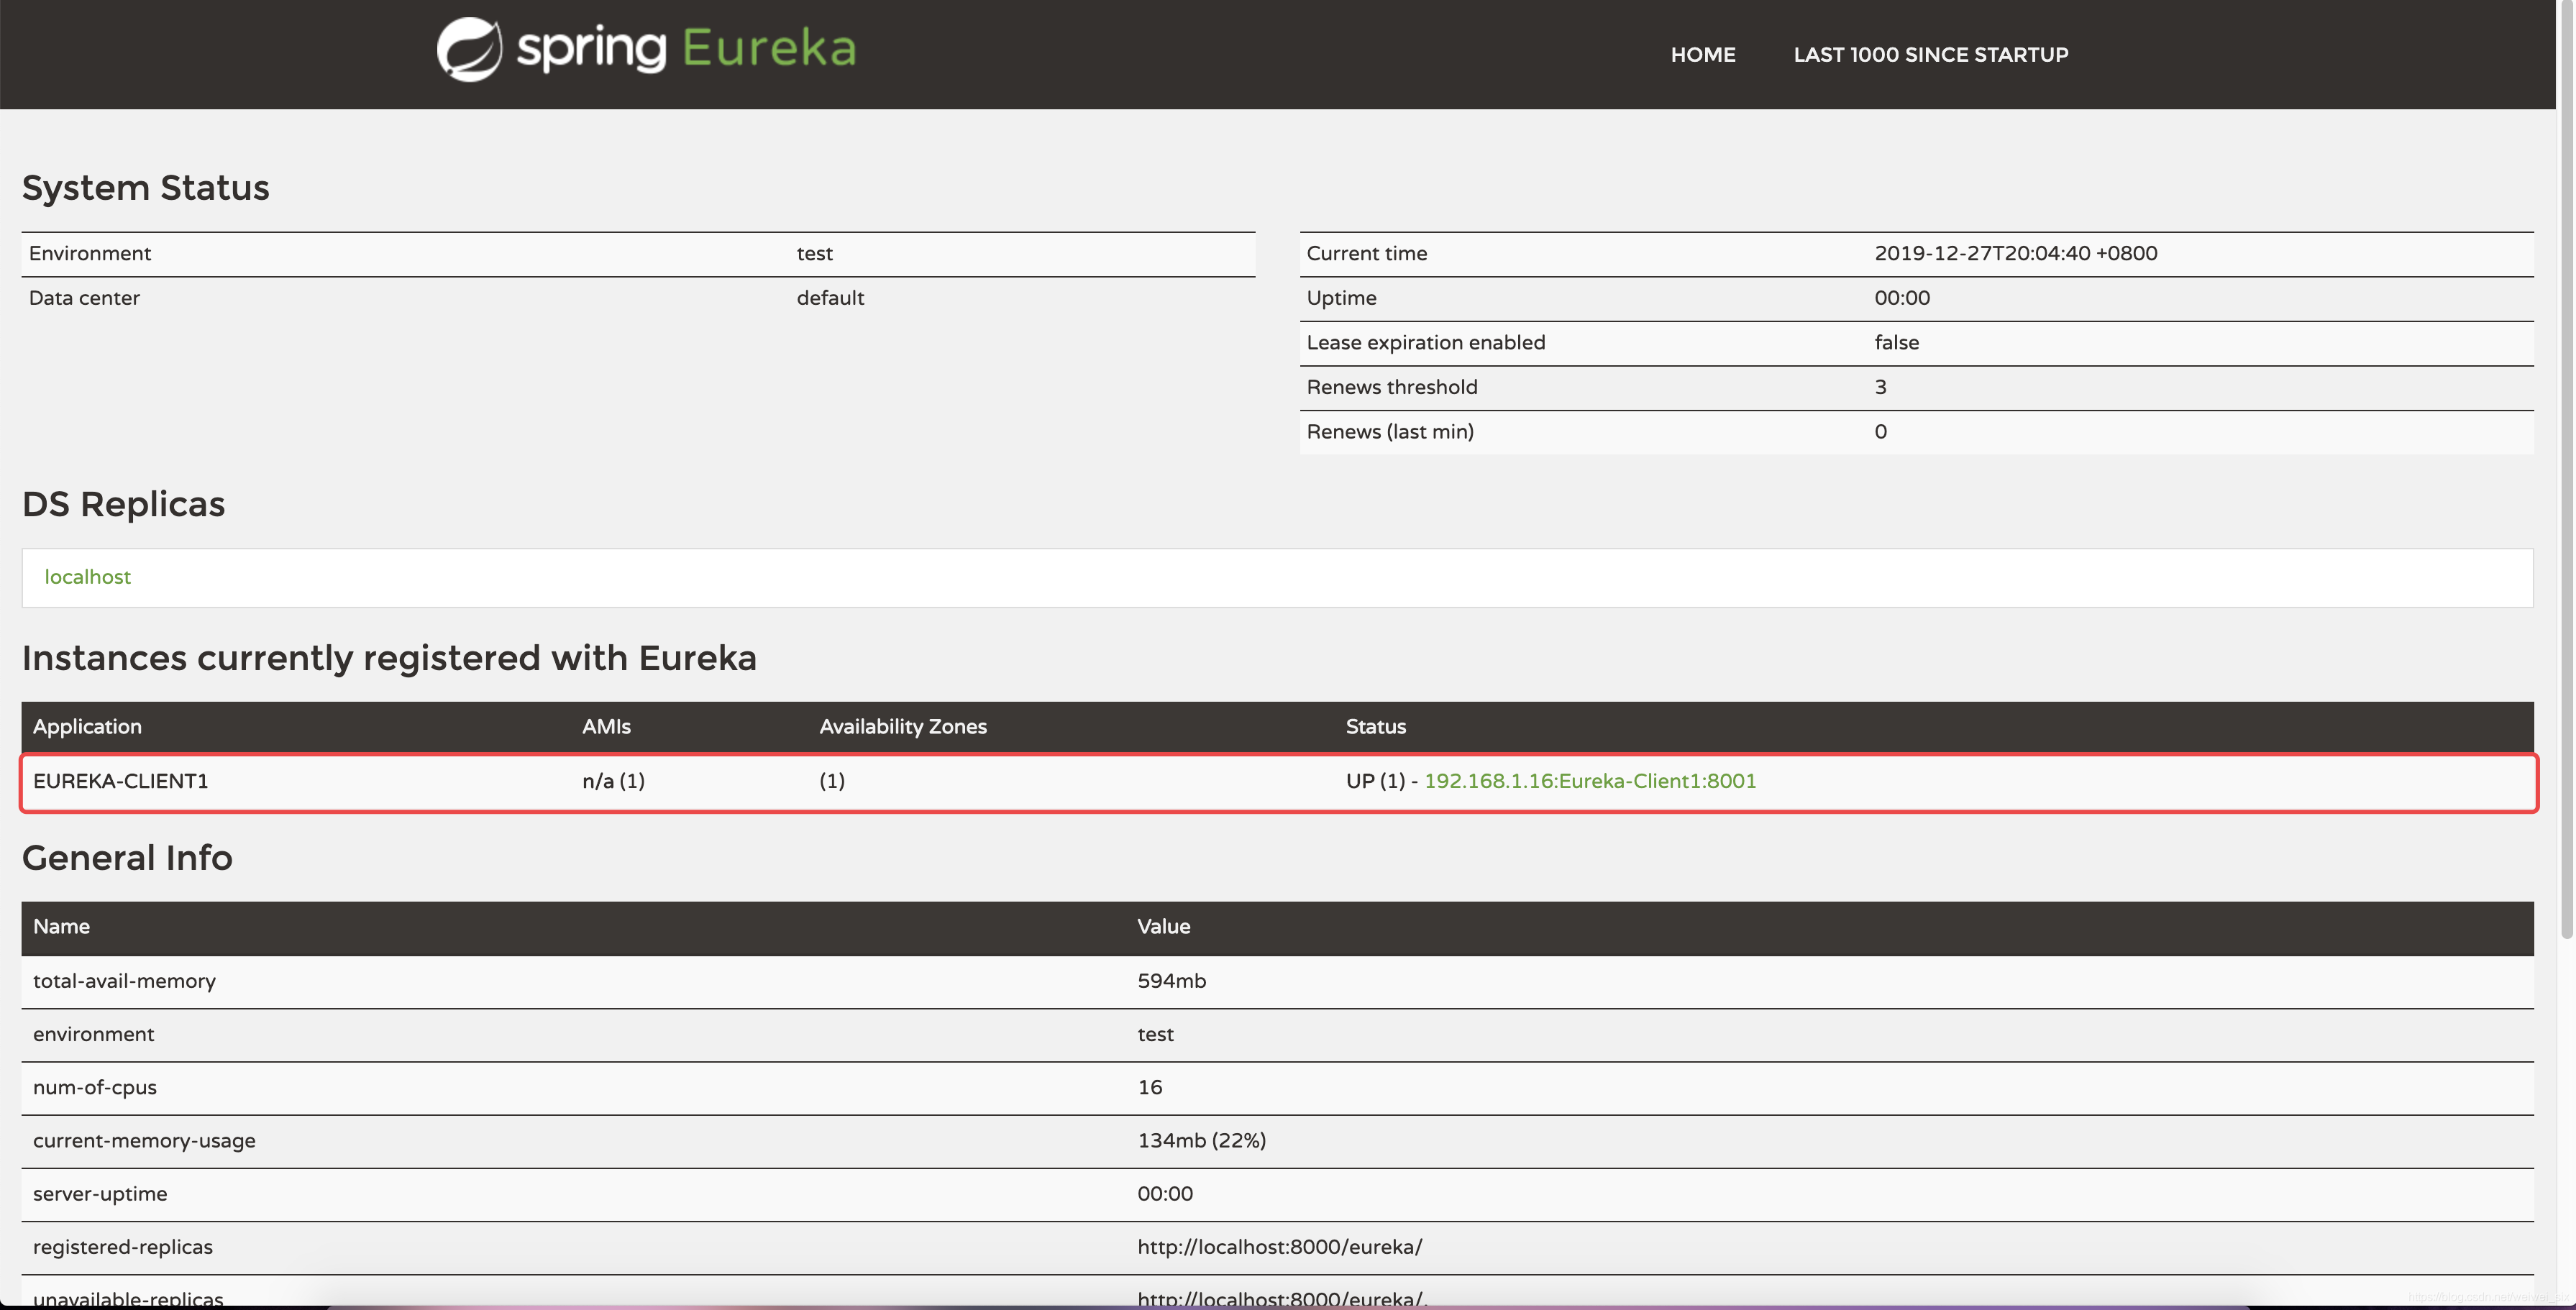This screenshot has height=1310, width=2576.
Task: Click the Status column header
Action: 1375,727
